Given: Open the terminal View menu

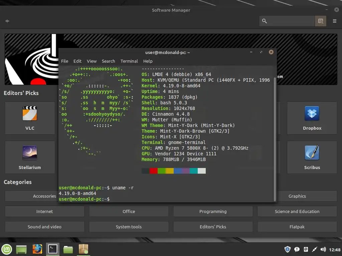Looking at the screenshot, I should tap(92, 61).
